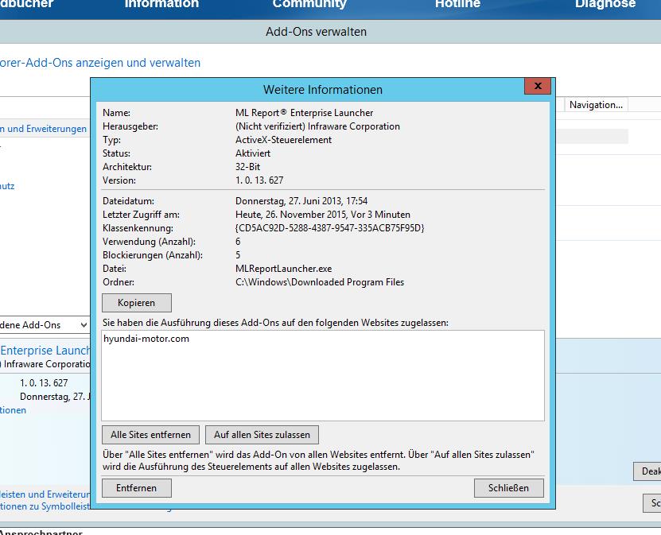Click the class ID value {CD5AC92D-5288-4387-9547-335ACB75F95D}
Image resolution: width=661 pixels, height=535 pixels.
[329, 228]
